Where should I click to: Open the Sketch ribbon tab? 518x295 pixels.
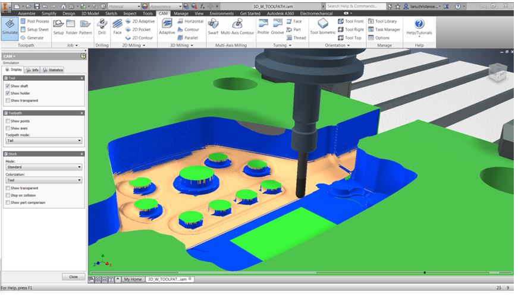111,14
